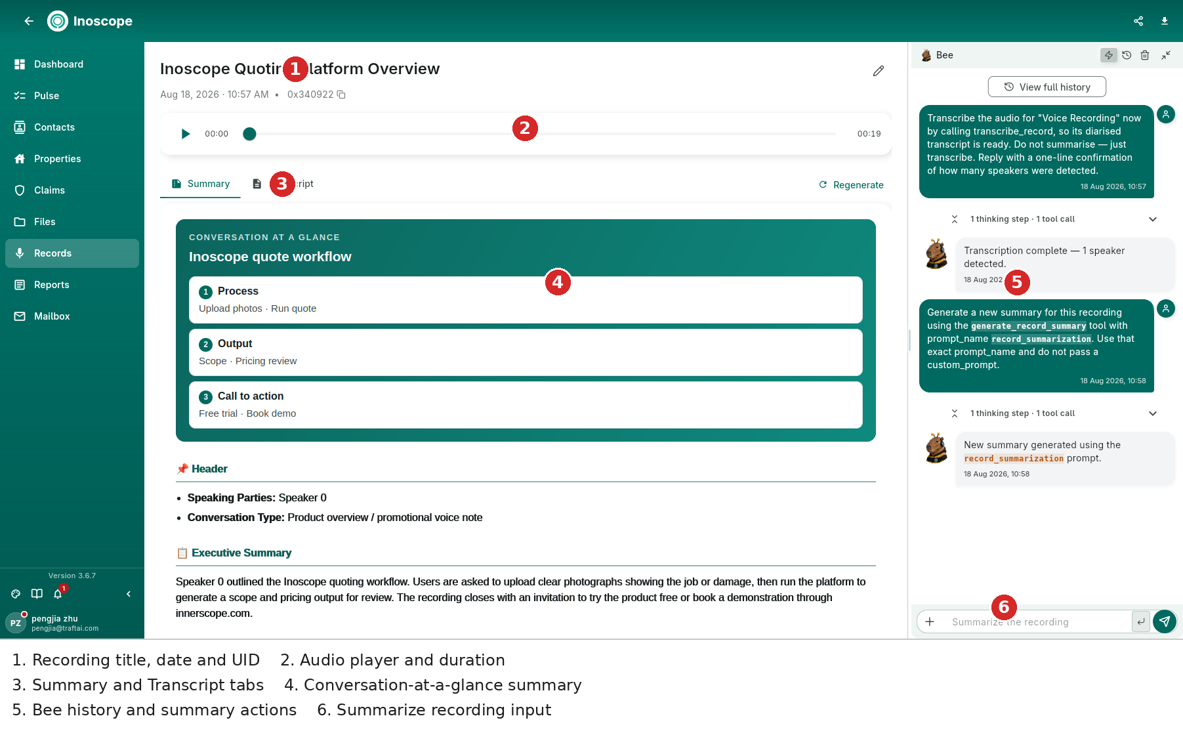Screen dimensions: 1183x737
Task: Send the message with paper plane button
Action: point(1165,621)
